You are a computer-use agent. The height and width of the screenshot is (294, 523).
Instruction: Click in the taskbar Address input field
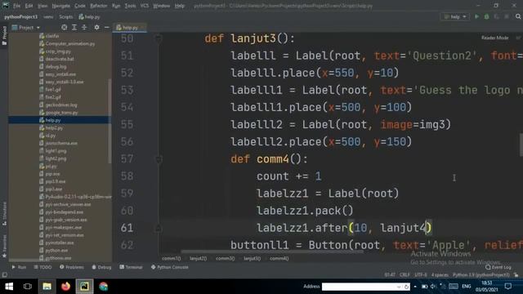pos(359,287)
